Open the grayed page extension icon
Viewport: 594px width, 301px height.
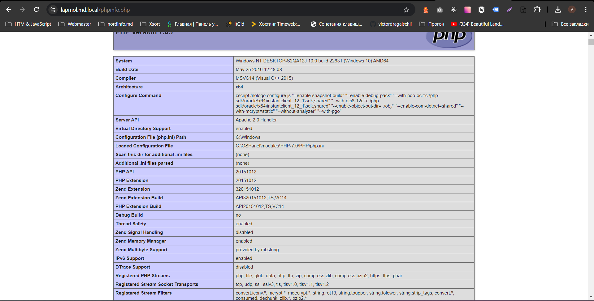[523, 10]
